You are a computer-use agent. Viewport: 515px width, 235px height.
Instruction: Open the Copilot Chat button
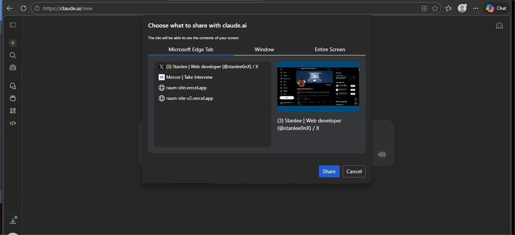[496, 8]
